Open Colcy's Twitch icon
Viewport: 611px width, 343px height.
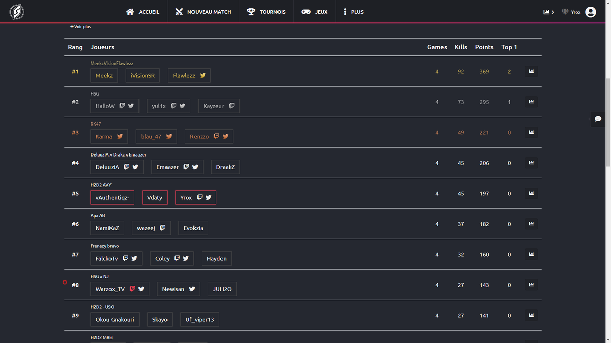coord(177,258)
